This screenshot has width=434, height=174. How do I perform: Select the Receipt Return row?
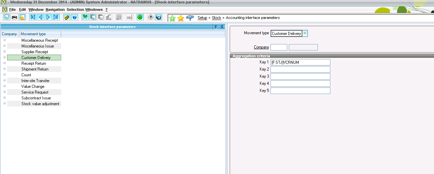(x=34, y=63)
